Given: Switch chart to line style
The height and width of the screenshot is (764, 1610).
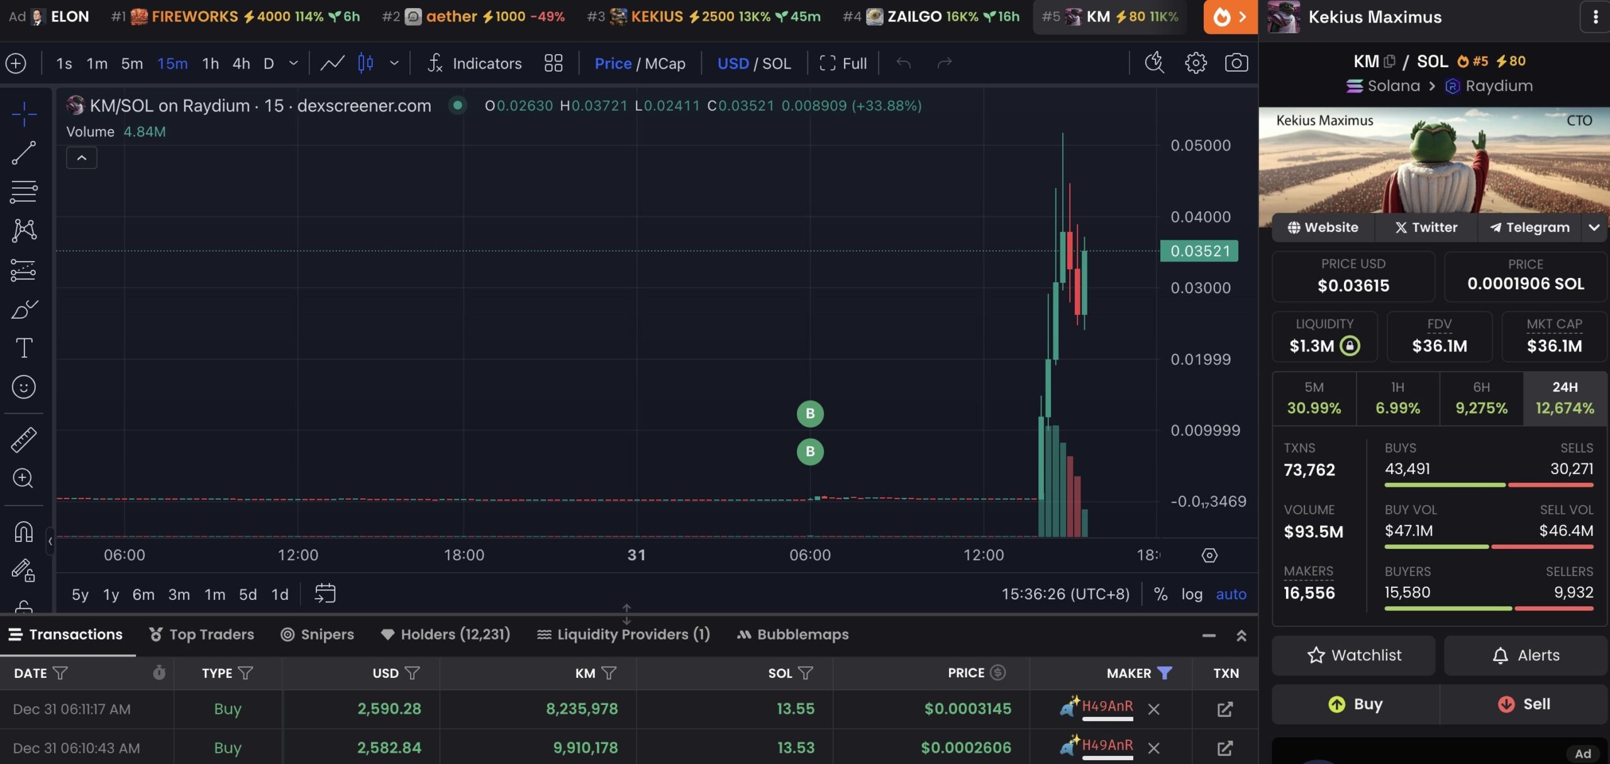Looking at the screenshot, I should click(x=332, y=63).
